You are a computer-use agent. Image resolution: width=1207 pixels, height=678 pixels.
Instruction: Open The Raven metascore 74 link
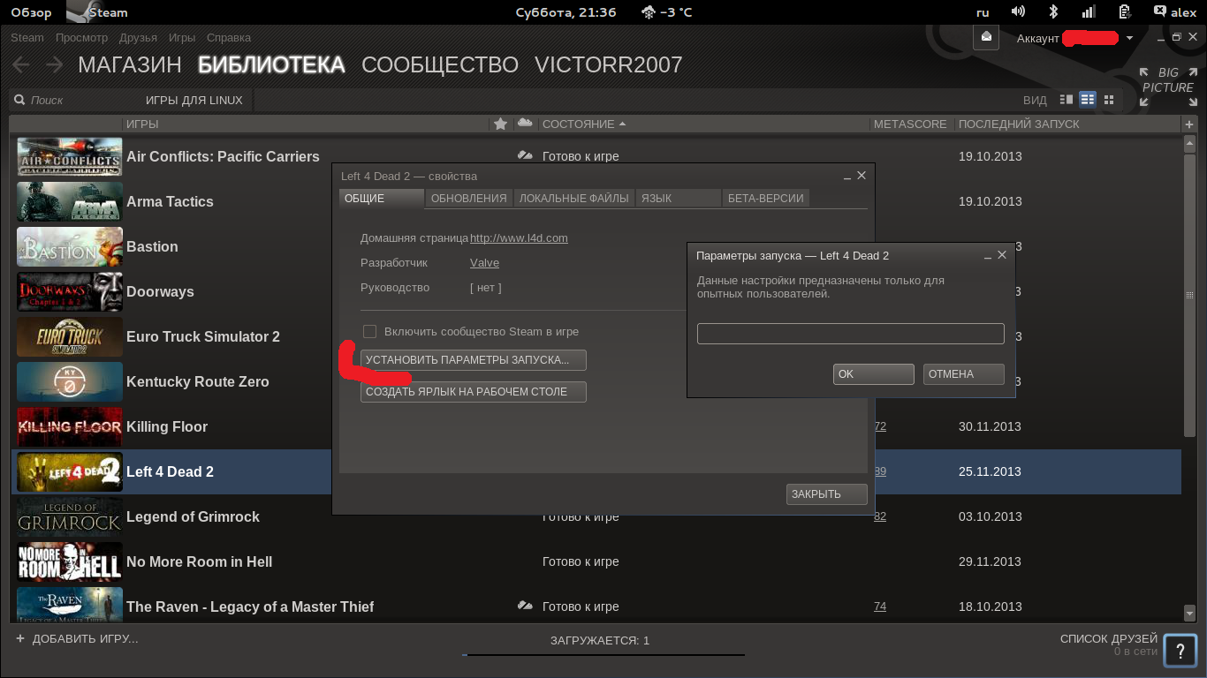pyautogui.click(x=880, y=606)
